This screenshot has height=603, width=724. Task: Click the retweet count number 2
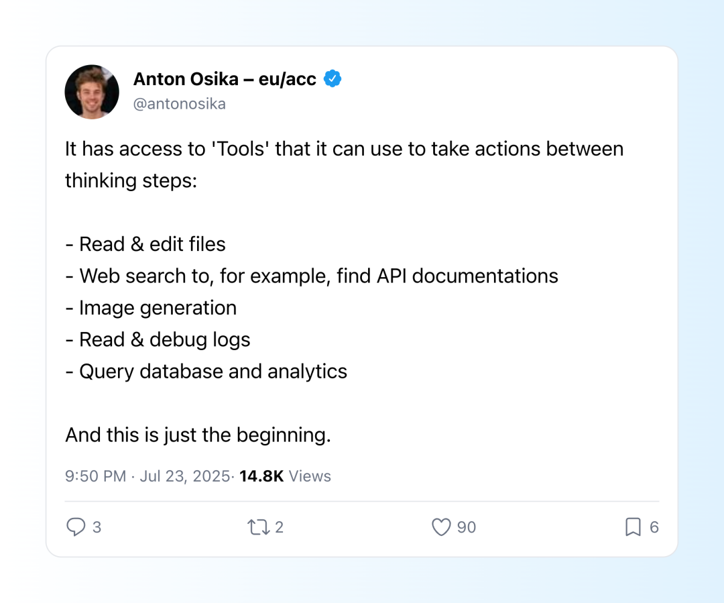pos(279,527)
